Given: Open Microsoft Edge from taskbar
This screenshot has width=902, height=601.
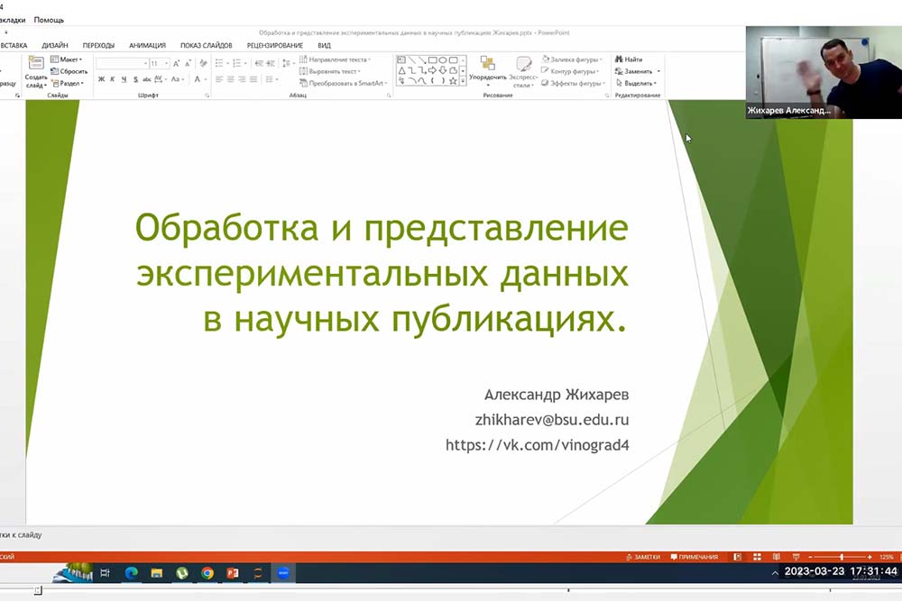Looking at the screenshot, I should [131, 572].
